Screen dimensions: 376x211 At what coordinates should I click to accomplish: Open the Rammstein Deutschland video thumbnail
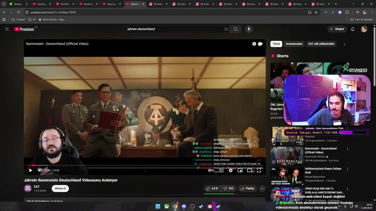pos(287,156)
